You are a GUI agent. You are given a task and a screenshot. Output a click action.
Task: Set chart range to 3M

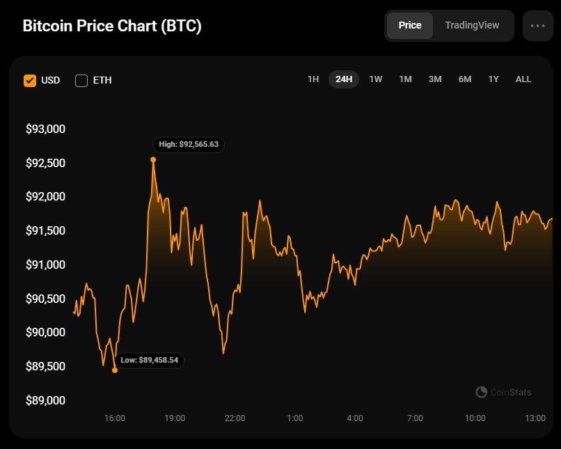click(435, 79)
